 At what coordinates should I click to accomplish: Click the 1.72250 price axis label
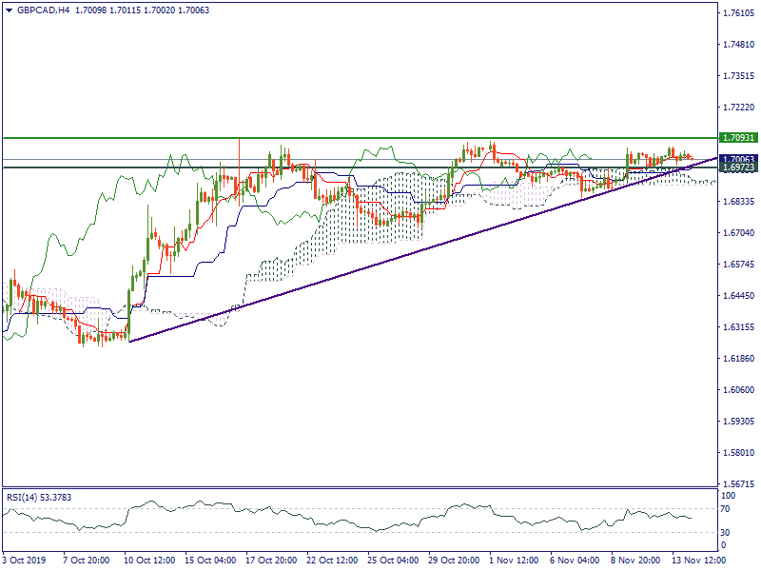point(738,108)
